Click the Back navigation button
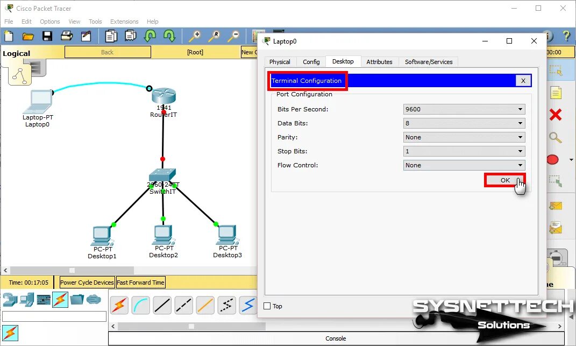 click(x=108, y=52)
